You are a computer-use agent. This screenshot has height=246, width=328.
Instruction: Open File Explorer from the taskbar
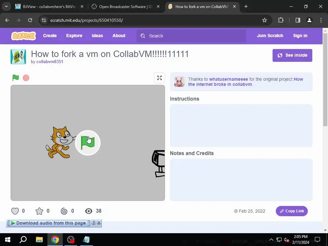[39, 240]
